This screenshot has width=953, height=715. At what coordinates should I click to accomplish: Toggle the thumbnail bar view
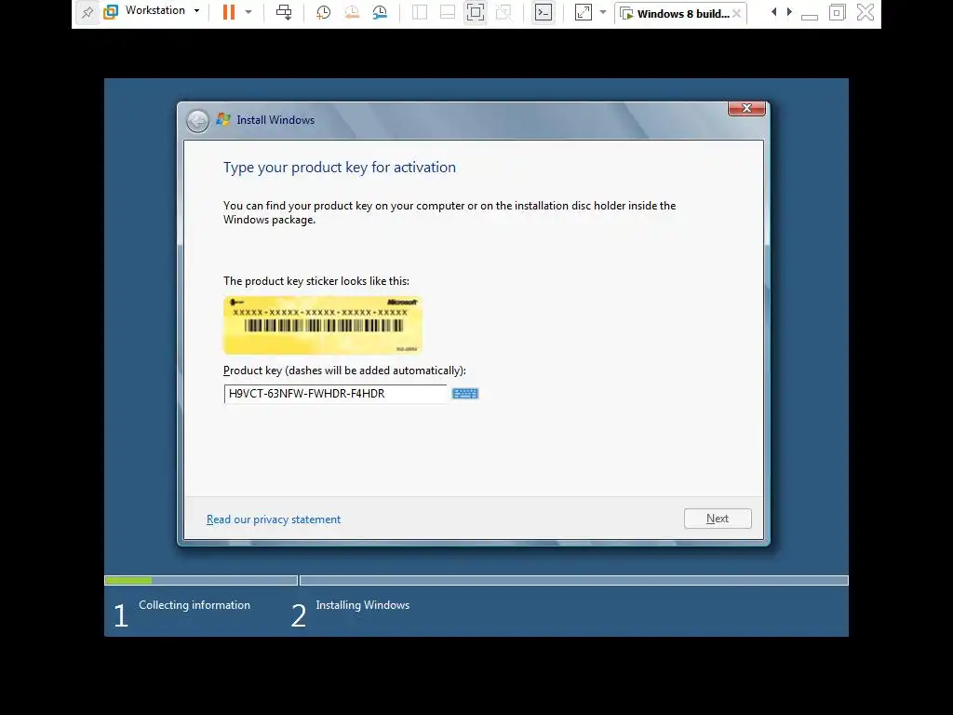tap(448, 12)
